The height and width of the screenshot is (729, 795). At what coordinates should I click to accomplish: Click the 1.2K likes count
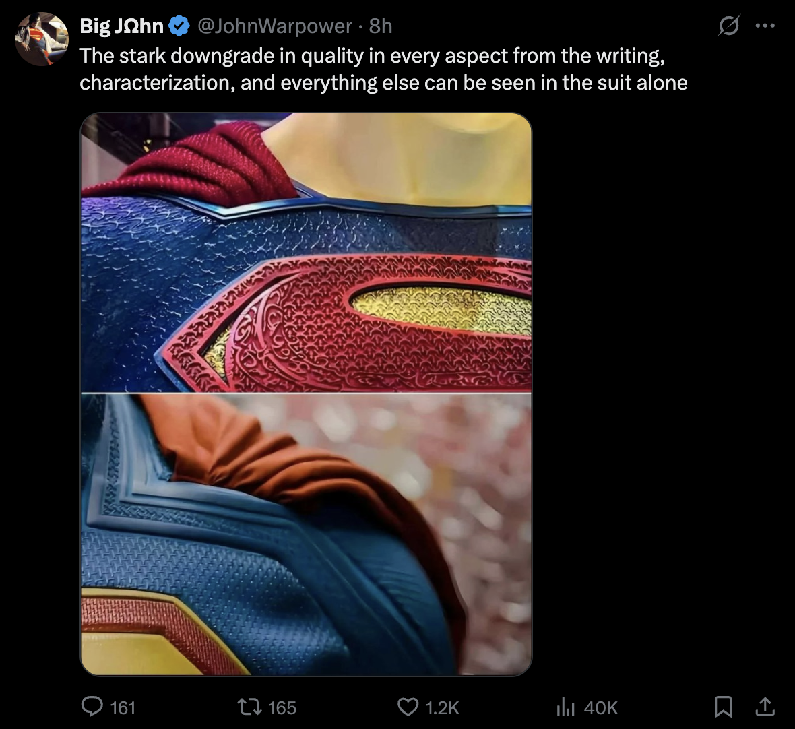coord(442,707)
